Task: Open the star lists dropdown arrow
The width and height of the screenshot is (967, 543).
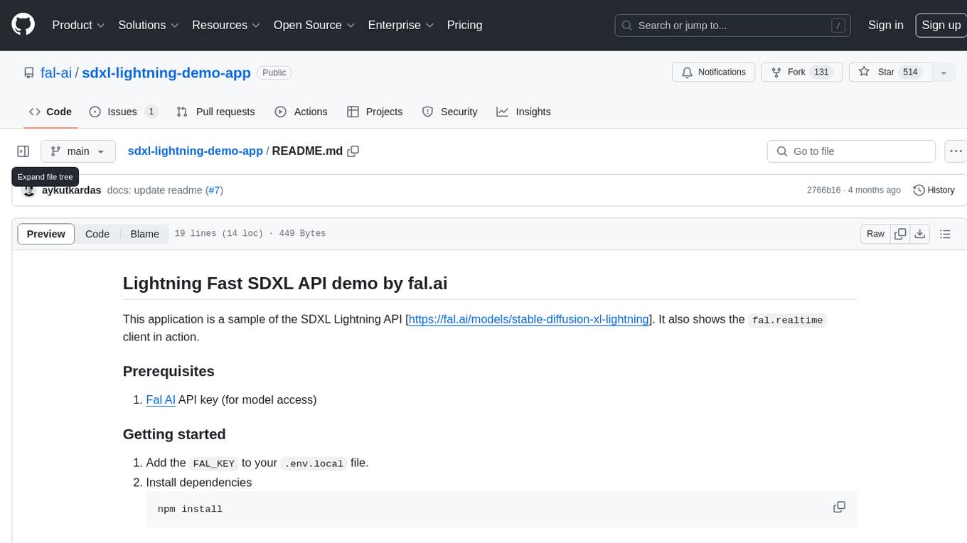Action: pos(944,72)
